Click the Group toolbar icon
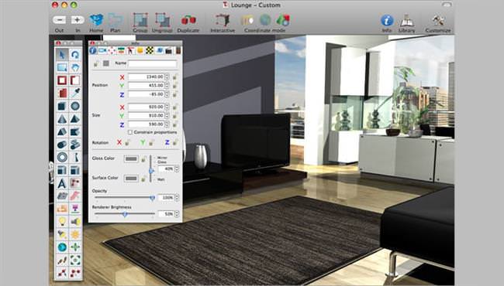 140,20
